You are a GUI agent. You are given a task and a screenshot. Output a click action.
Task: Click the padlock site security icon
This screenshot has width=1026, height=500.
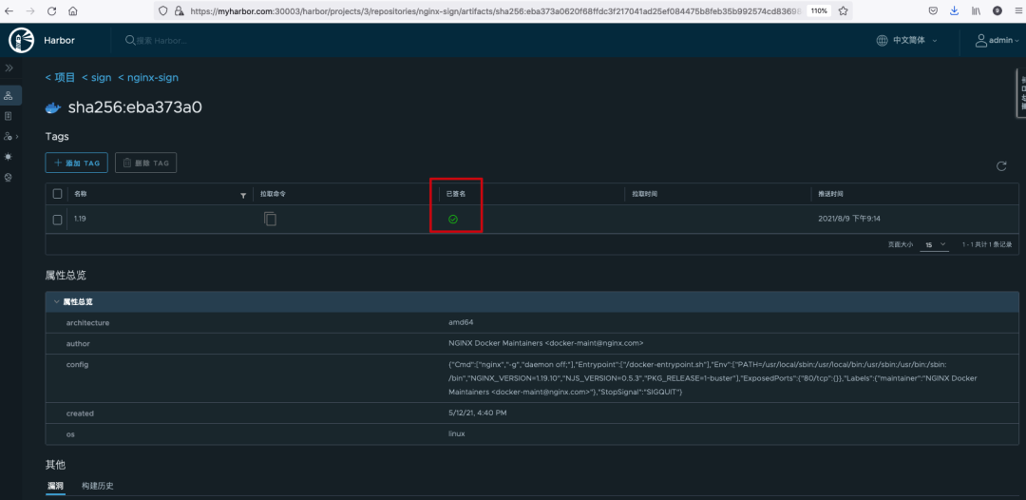click(179, 11)
